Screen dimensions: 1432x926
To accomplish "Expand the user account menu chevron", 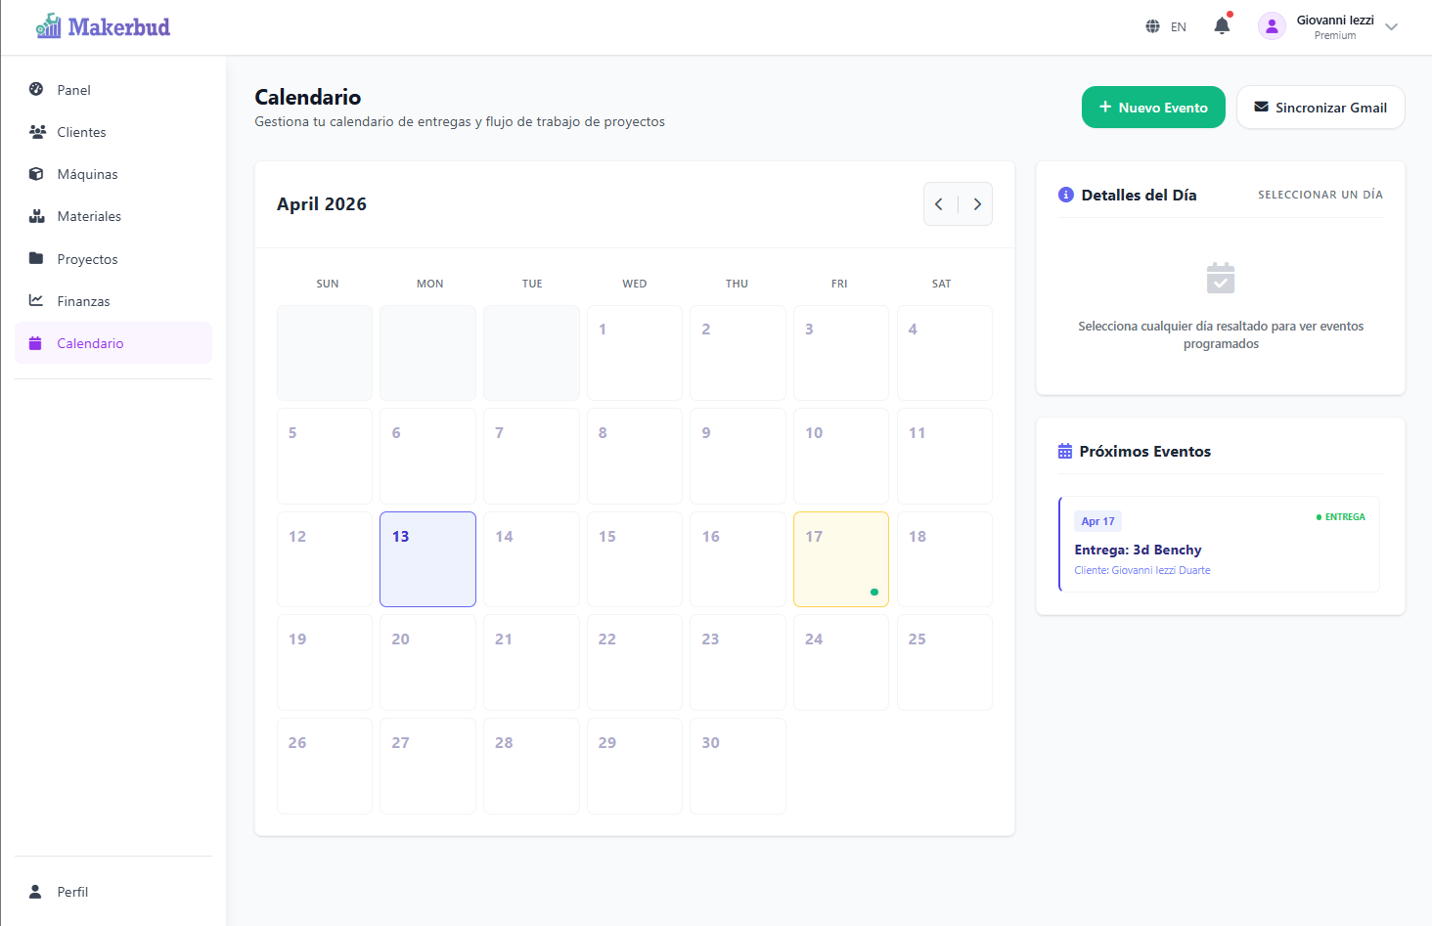I will coord(1392,26).
